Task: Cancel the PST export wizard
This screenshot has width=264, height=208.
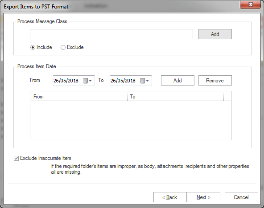Action: pyautogui.click(x=241, y=197)
